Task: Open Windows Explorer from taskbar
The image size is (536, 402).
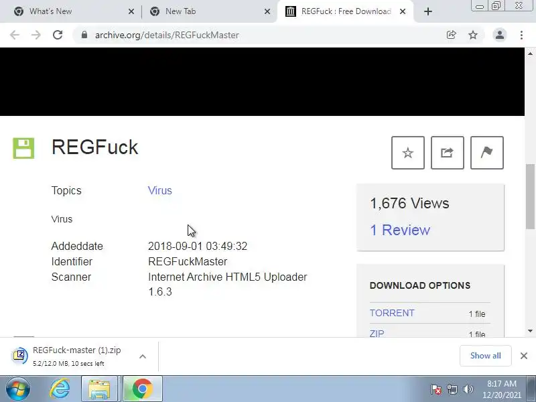Action: (99, 389)
